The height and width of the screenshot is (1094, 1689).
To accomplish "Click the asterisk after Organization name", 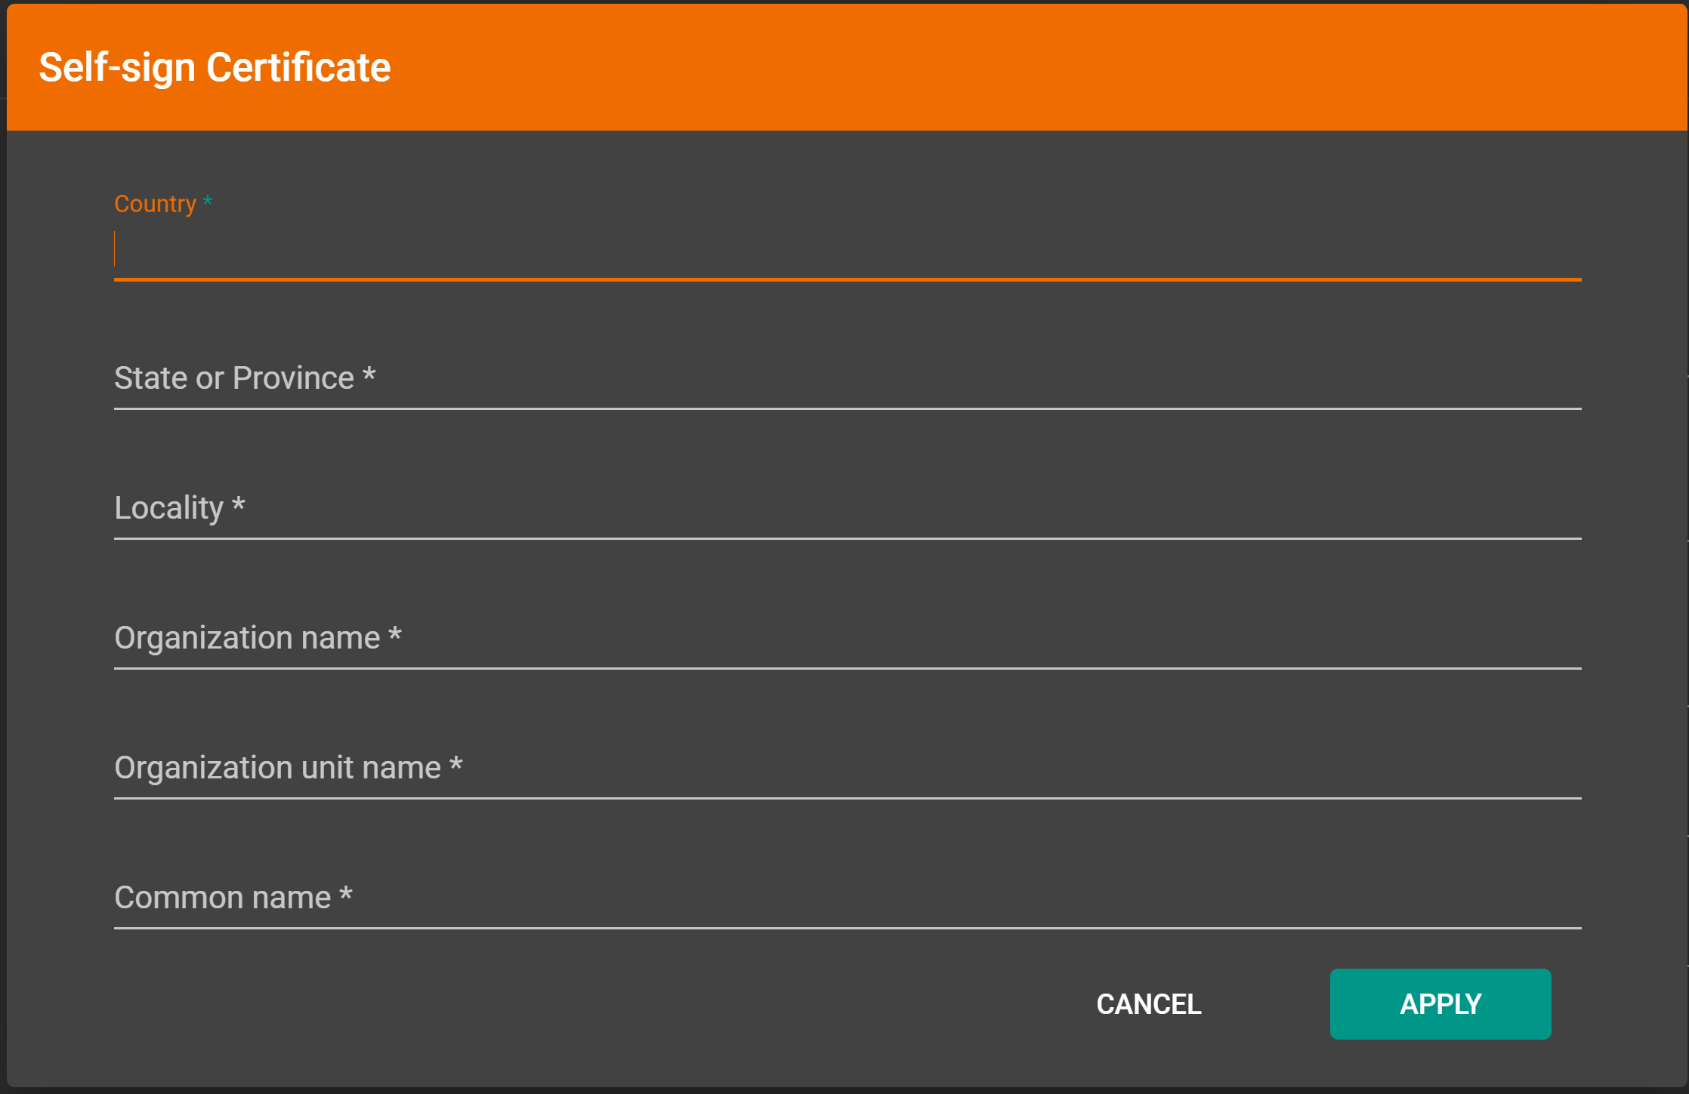I will [395, 634].
